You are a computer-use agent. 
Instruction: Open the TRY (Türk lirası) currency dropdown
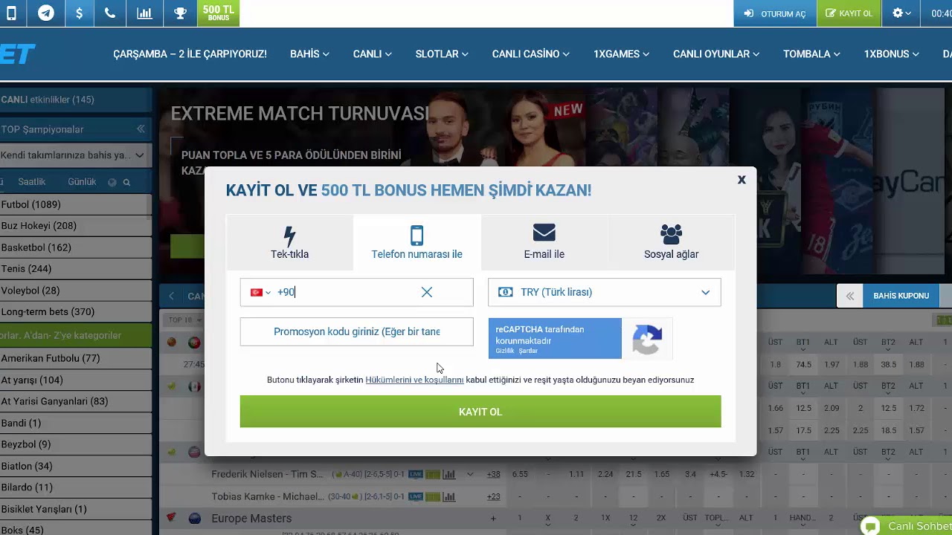point(604,293)
